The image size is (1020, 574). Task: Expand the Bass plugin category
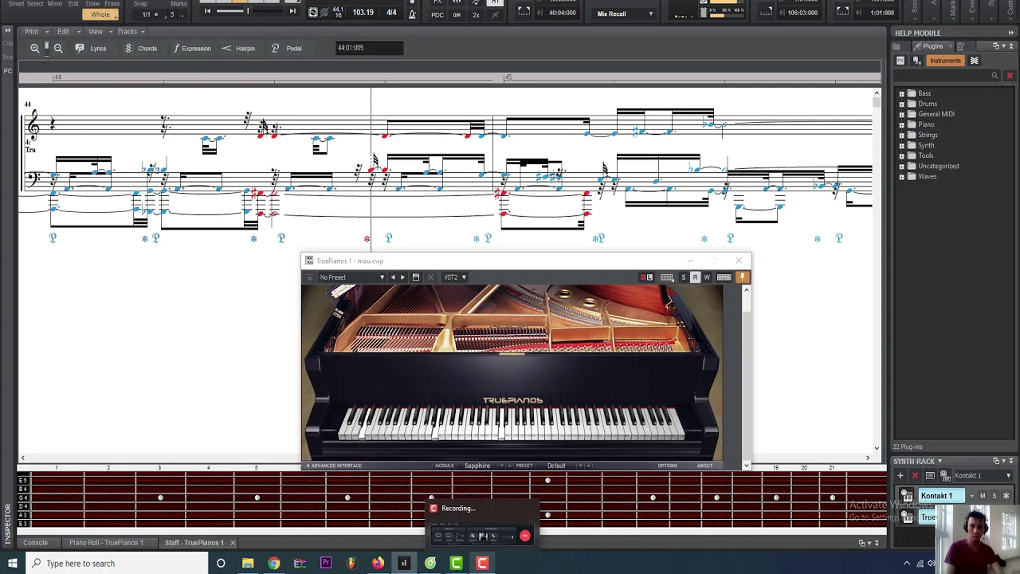tap(902, 94)
